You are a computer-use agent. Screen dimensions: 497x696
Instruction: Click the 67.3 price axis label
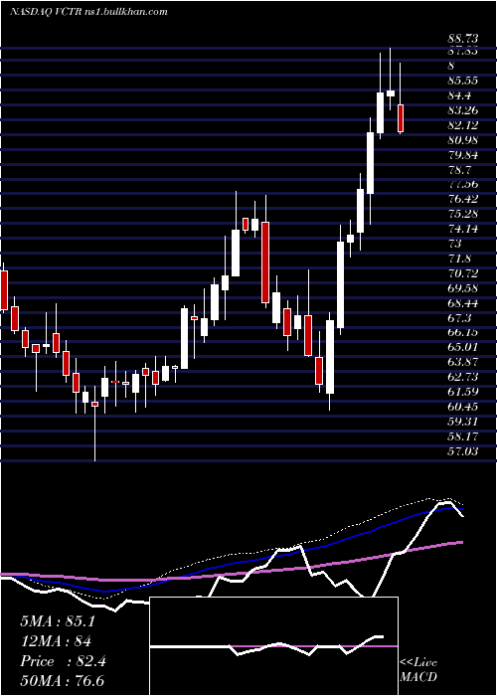click(459, 318)
